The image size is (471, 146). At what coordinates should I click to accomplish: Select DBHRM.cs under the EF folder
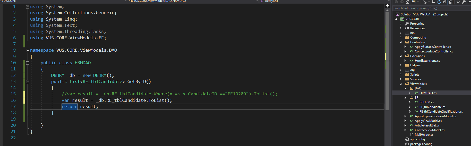pyautogui.click(x=426, y=102)
